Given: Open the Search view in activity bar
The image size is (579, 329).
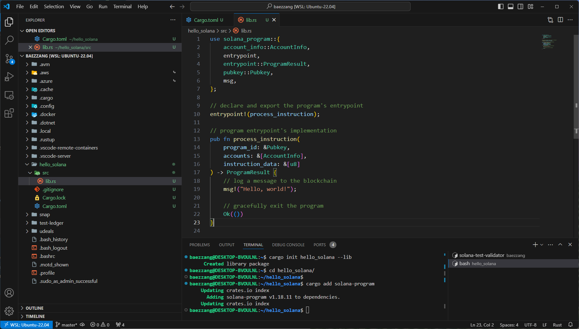Looking at the screenshot, I should [9, 40].
